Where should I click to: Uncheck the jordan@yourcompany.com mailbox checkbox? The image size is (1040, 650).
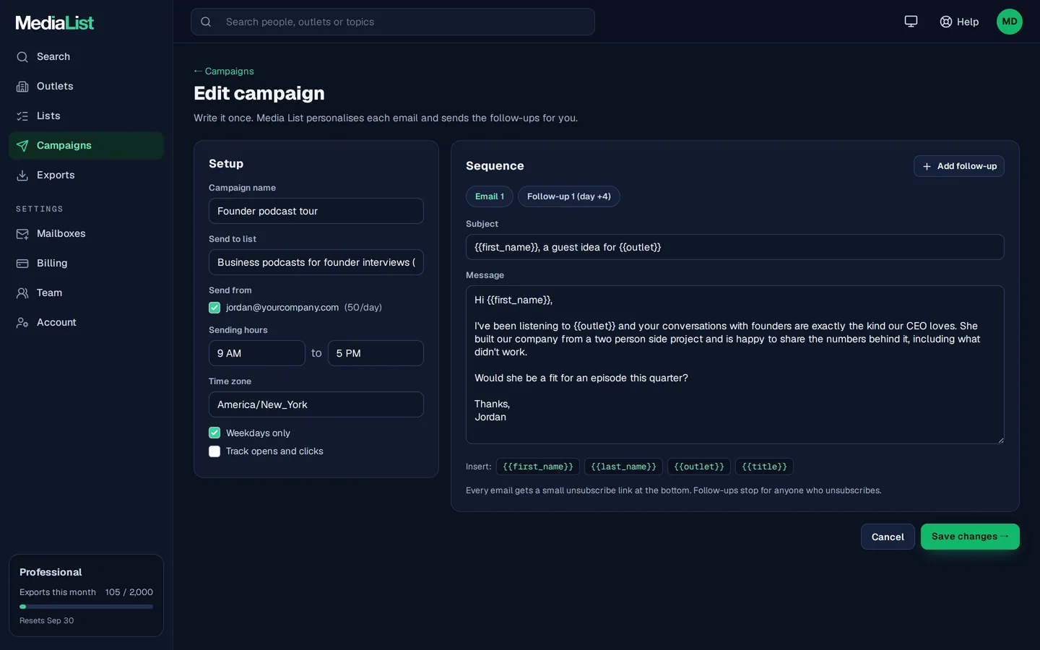coord(214,308)
